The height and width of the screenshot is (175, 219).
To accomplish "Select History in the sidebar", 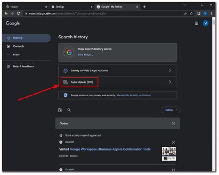I will click(26, 38).
